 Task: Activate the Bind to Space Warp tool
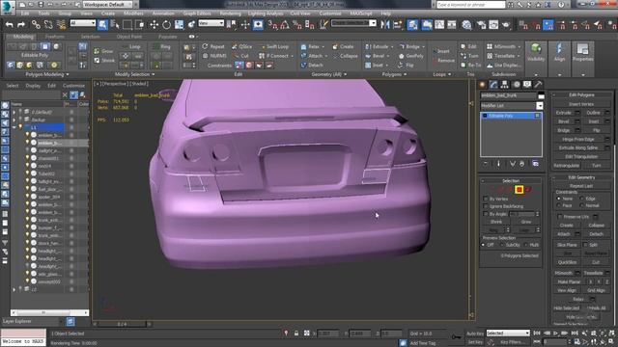[62, 25]
